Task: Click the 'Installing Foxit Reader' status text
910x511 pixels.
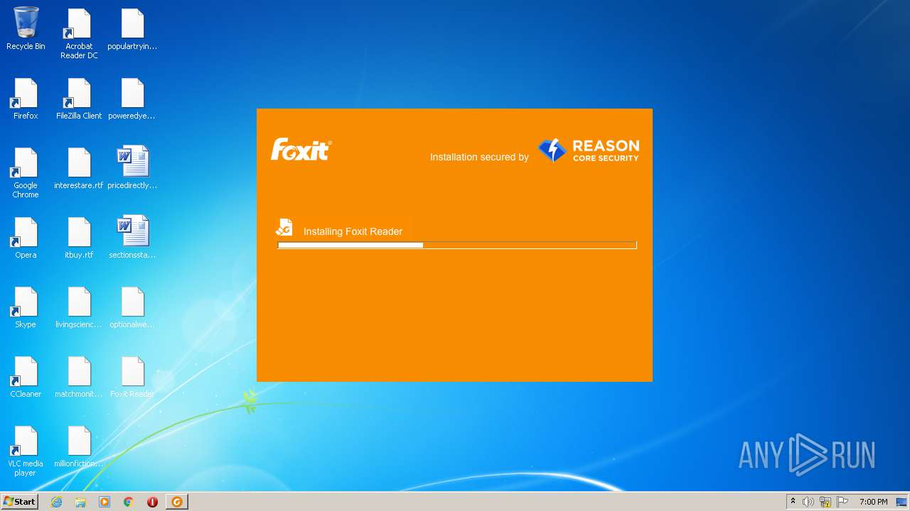Action: 353,231
